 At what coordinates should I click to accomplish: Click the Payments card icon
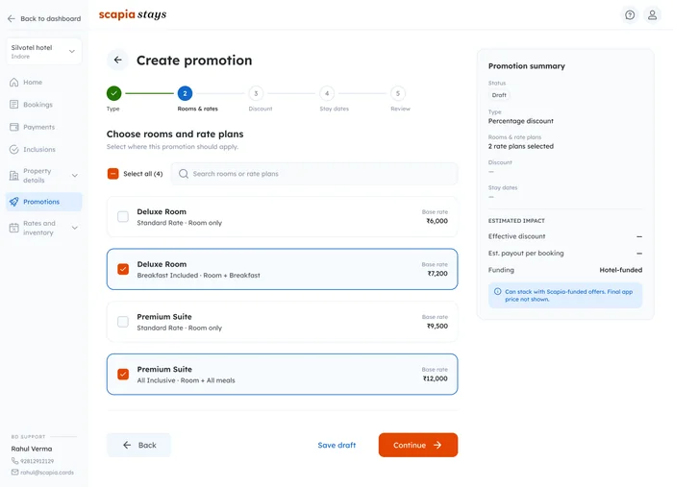pos(14,127)
